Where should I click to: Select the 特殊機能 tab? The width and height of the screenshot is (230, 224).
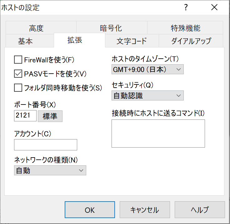click(185, 28)
